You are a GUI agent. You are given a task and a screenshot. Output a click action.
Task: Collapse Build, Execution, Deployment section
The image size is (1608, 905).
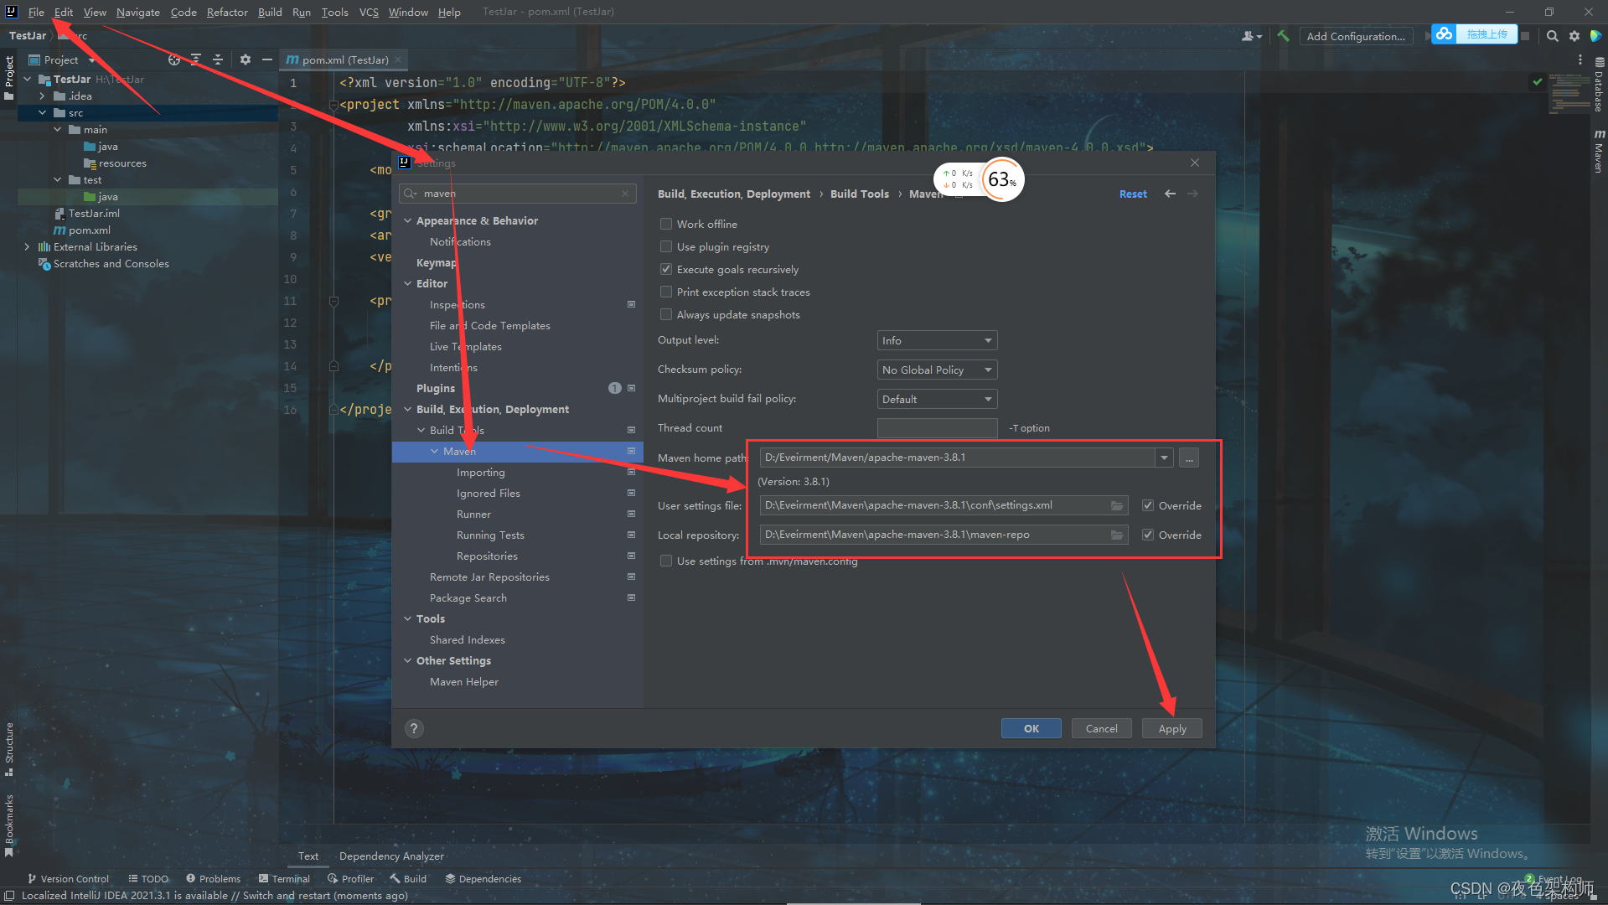[408, 409]
